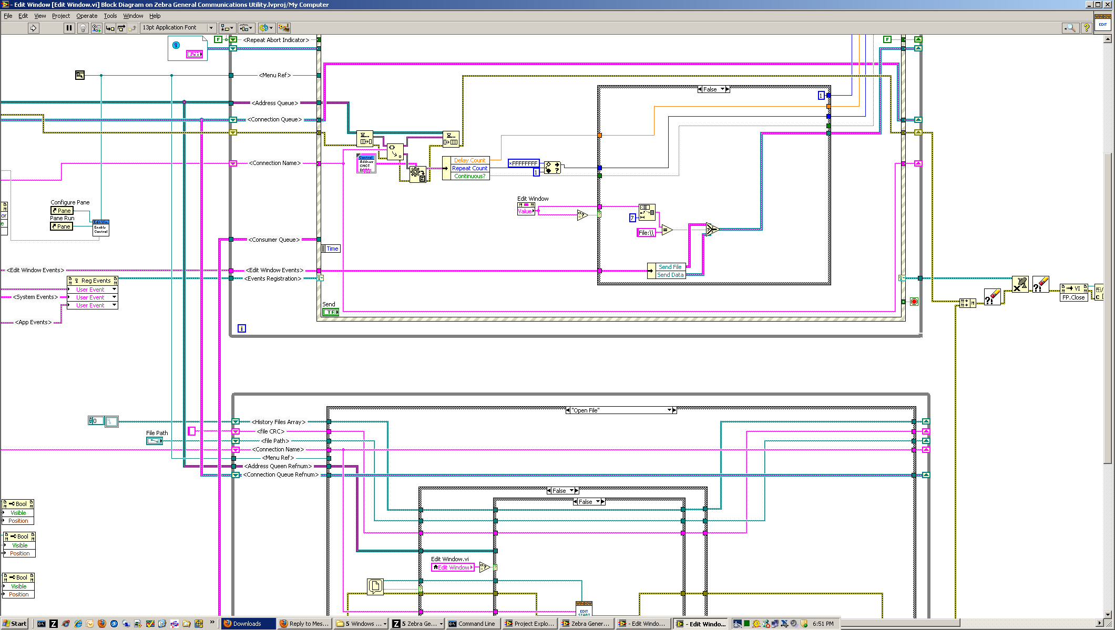
Task: Click the file dialog subVI icon
Action: coord(375,586)
